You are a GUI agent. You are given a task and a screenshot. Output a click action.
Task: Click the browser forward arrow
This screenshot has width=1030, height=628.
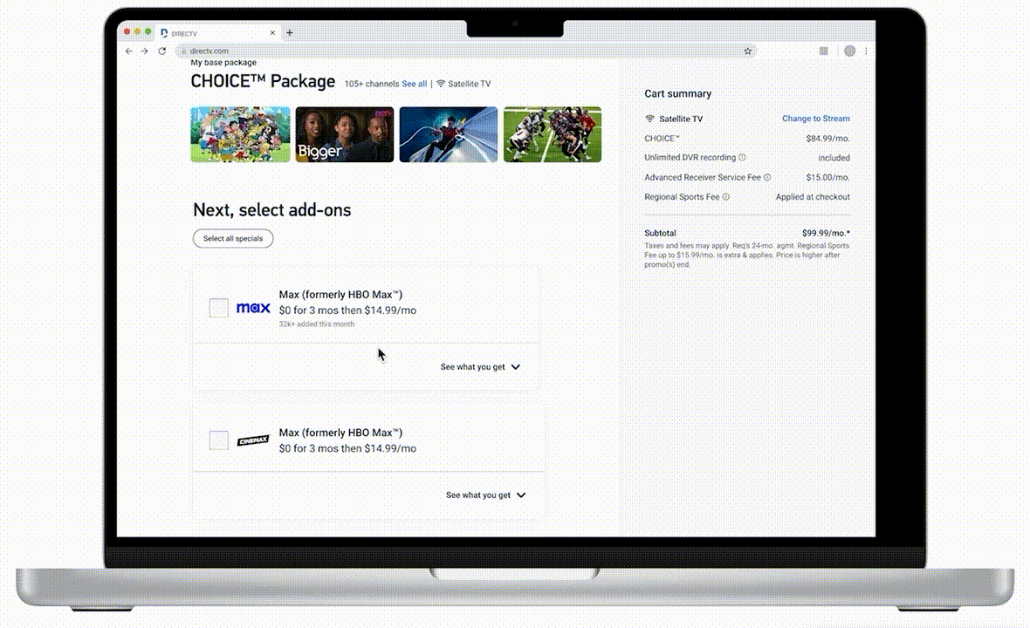pyautogui.click(x=145, y=51)
